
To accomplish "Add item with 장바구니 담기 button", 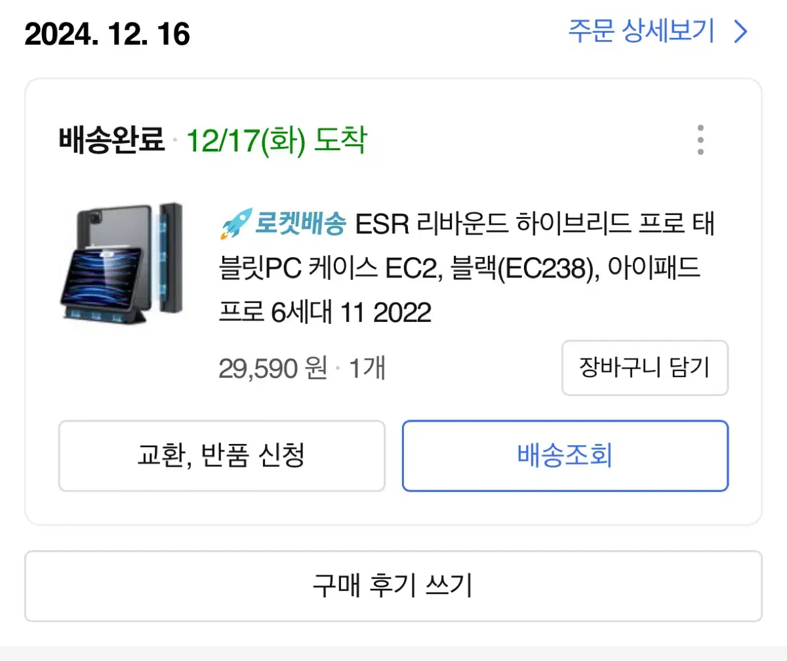I will coord(645,367).
